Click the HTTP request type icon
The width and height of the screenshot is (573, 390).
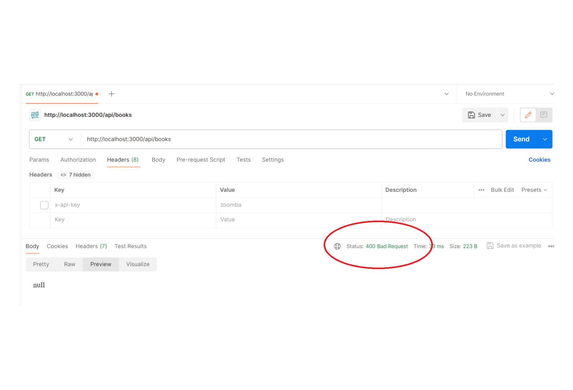(x=35, y=115)
